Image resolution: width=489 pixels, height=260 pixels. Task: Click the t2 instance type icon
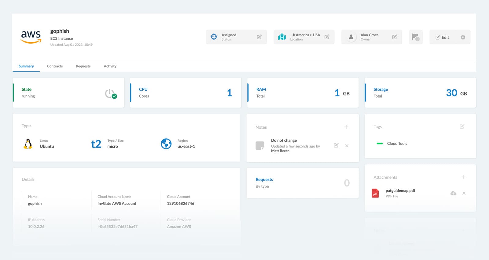96,144
